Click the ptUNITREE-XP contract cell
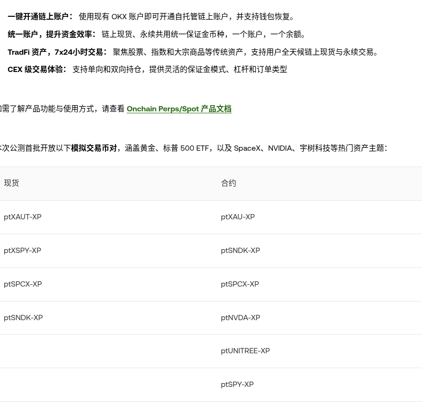This screenshot has height=408, width=422. pos(245,351)
